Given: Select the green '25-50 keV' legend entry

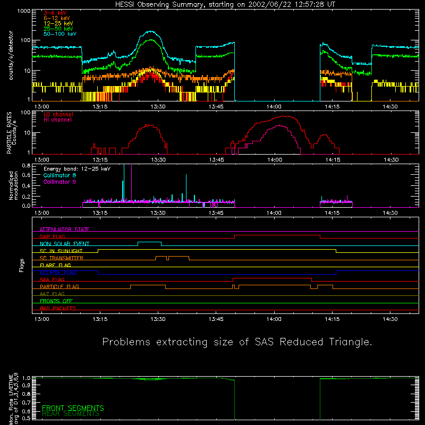Looking at the screenshot, I should click(x=58, y=29).
